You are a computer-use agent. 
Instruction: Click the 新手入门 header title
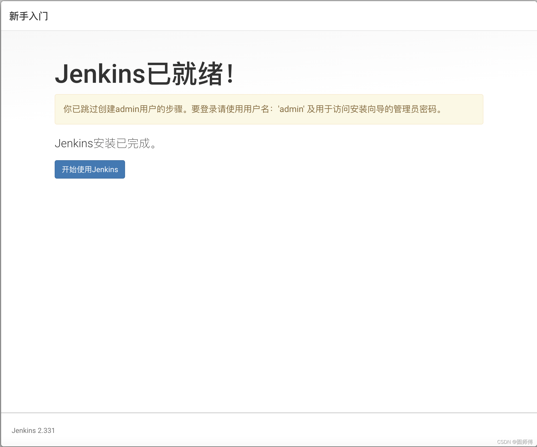pyautogui.click(x=28, y=16)
